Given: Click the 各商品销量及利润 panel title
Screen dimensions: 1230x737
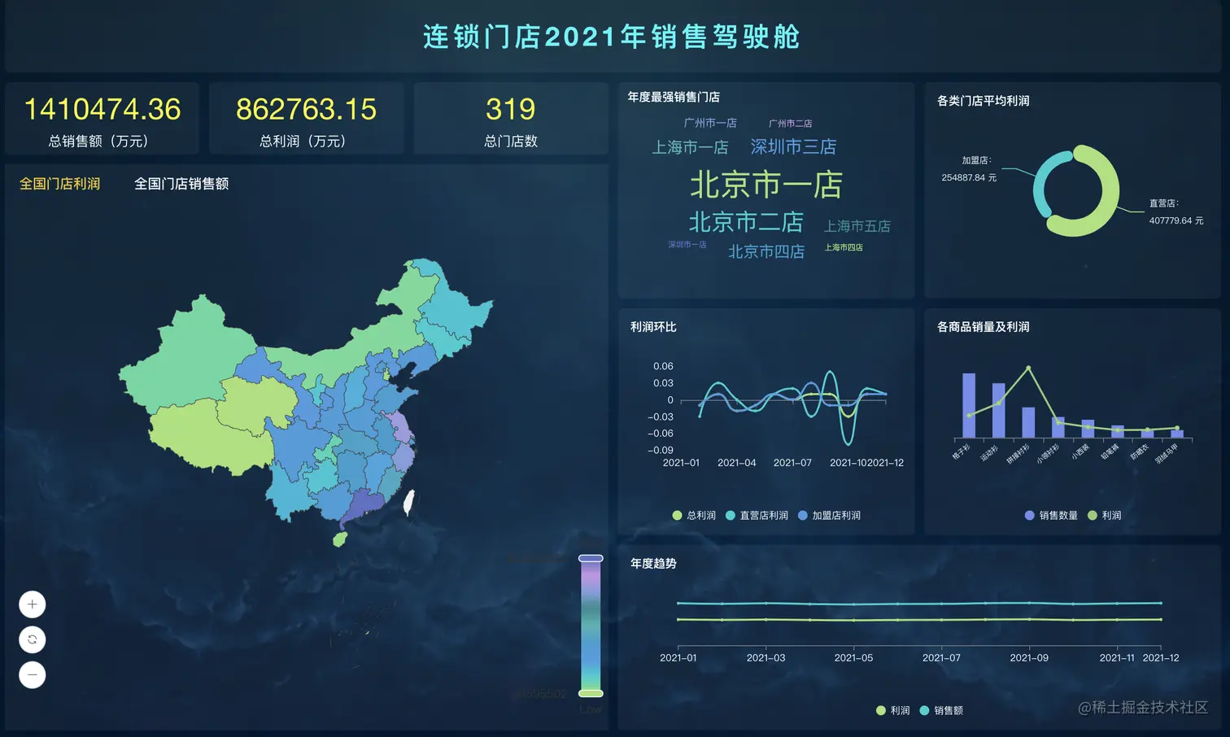Looking at the screenshot, I should point(984,327).
